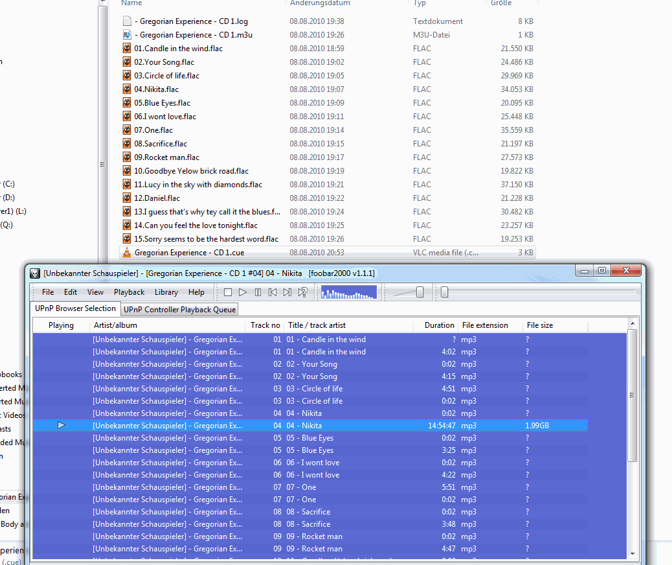
Task: Click the random playback button
Action: click(x=302, y=292)
